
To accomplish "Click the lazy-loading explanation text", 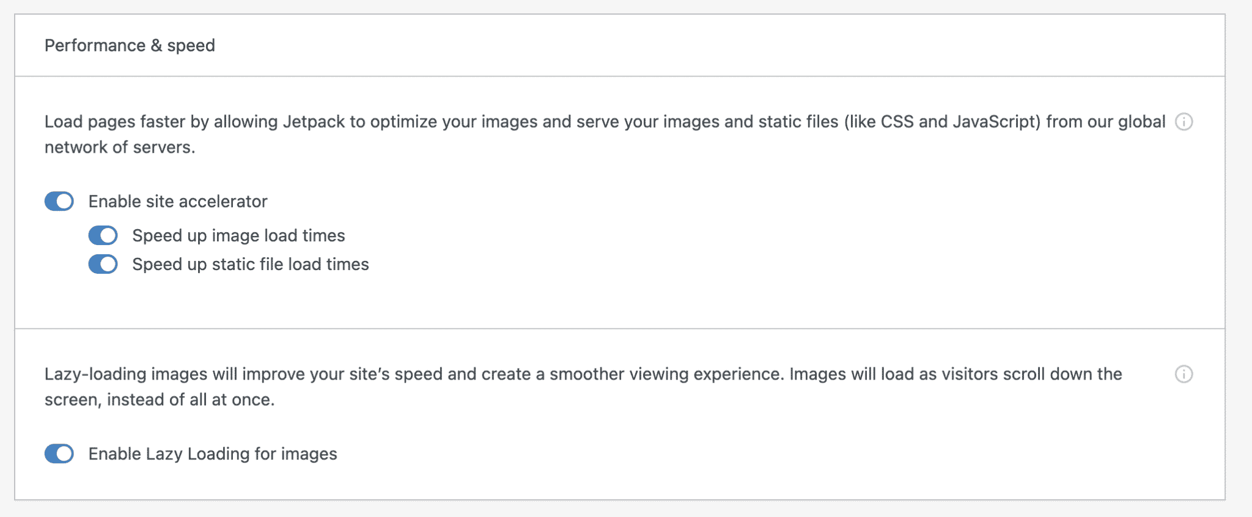I will (583, 386).
